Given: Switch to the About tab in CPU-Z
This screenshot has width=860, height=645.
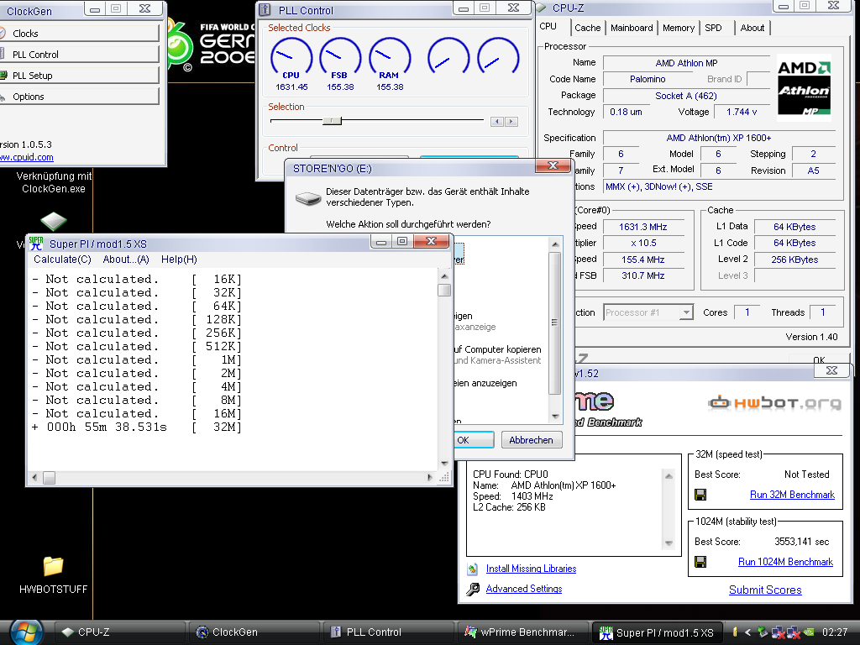Looking at the screenshot, I should pyautogui.click(x=752, y=28).
